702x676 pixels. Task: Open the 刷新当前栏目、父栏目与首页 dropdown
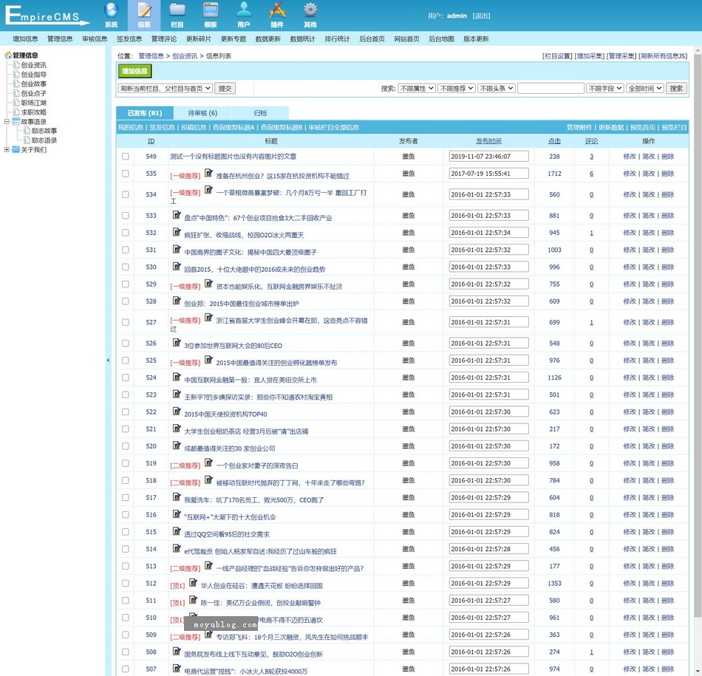(x=166, y=88)
